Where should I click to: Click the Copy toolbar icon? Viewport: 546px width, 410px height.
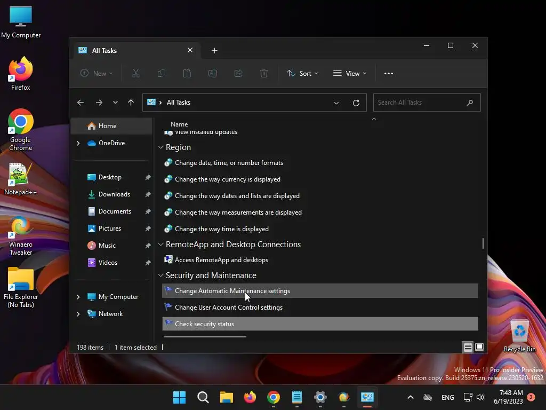click(161, 74)
